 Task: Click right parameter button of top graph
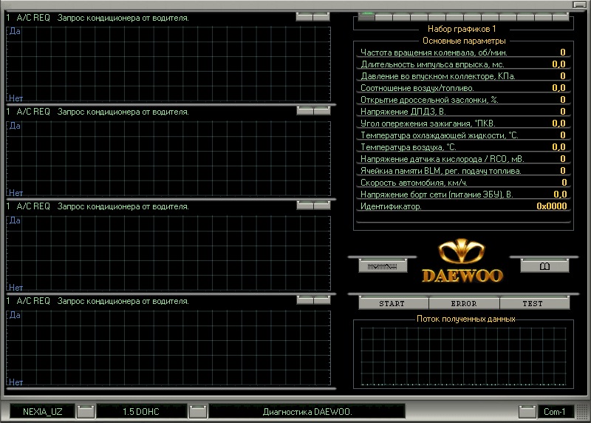coord(321,16)
